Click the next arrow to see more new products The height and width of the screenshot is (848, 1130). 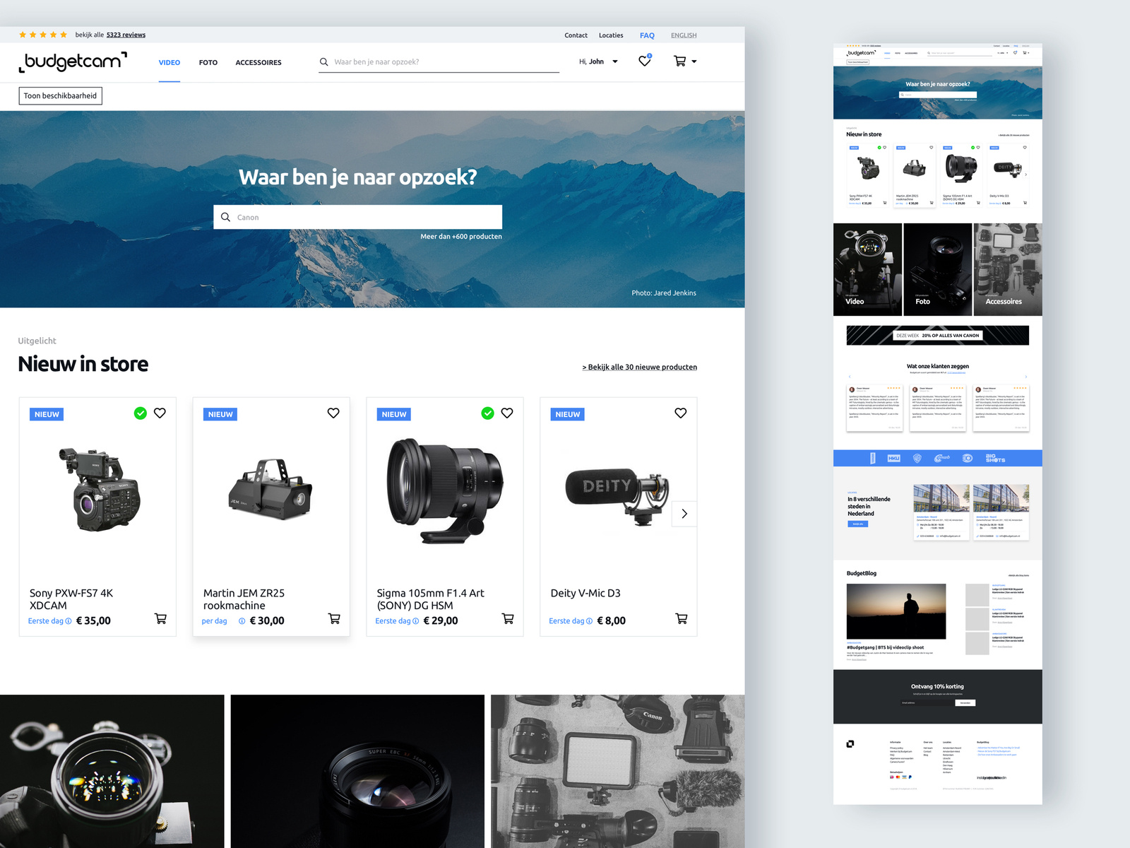point(684,514)
